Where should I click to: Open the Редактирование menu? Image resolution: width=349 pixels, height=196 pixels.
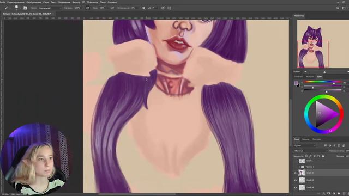click(x=16, y=2)
